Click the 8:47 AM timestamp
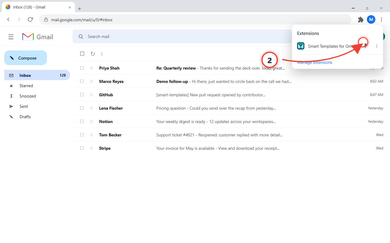Screen dimensions: 390x243 coord(377,95)
